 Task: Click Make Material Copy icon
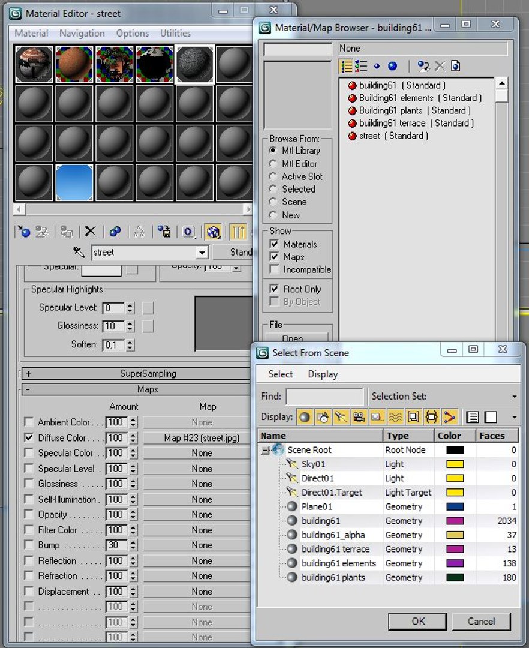tap(115, 232)
